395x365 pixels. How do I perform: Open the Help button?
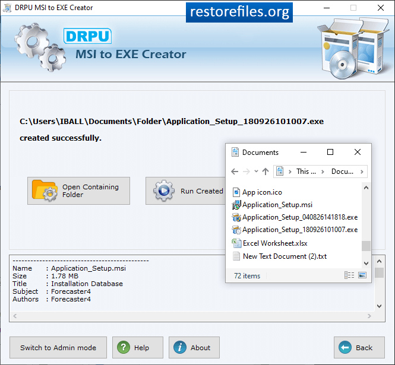138,348
